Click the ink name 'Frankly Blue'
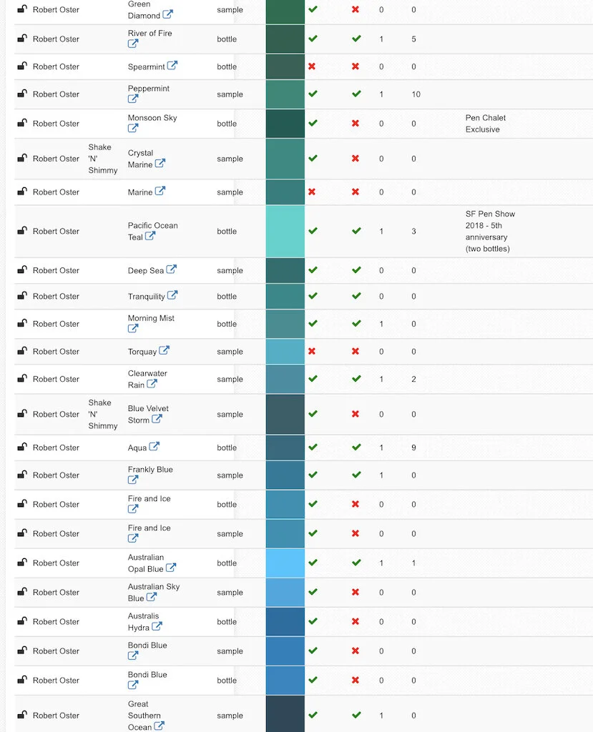Image resolution: width=593 pixels, height=732 pixels. pos(150,470)
